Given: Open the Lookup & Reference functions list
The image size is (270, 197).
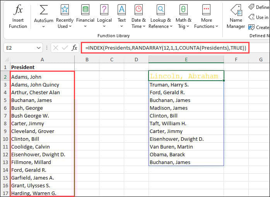Looking at the screenshot, I should [x=161, y=16].
